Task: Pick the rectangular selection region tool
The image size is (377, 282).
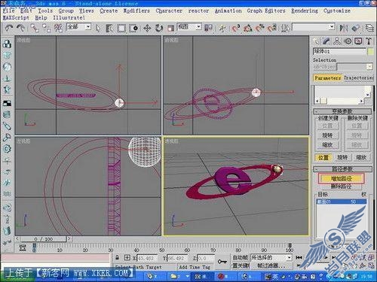Action: 121,28
